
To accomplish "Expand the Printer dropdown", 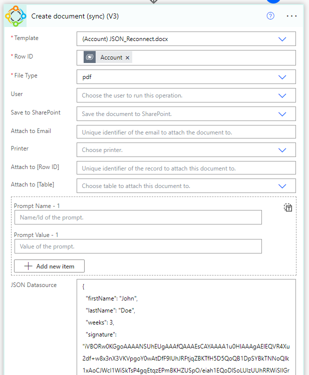I will [x=282, y=150].
